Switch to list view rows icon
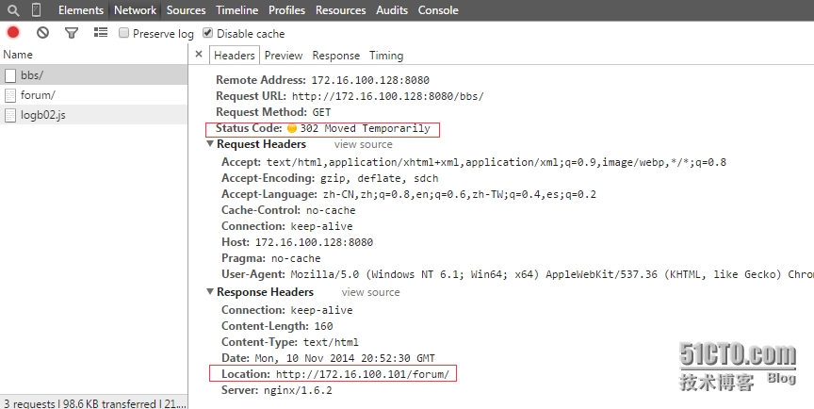 (x=101, y=33)
